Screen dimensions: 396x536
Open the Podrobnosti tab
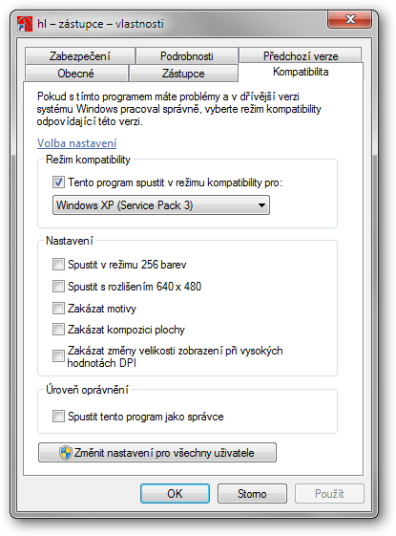[187, 56]
